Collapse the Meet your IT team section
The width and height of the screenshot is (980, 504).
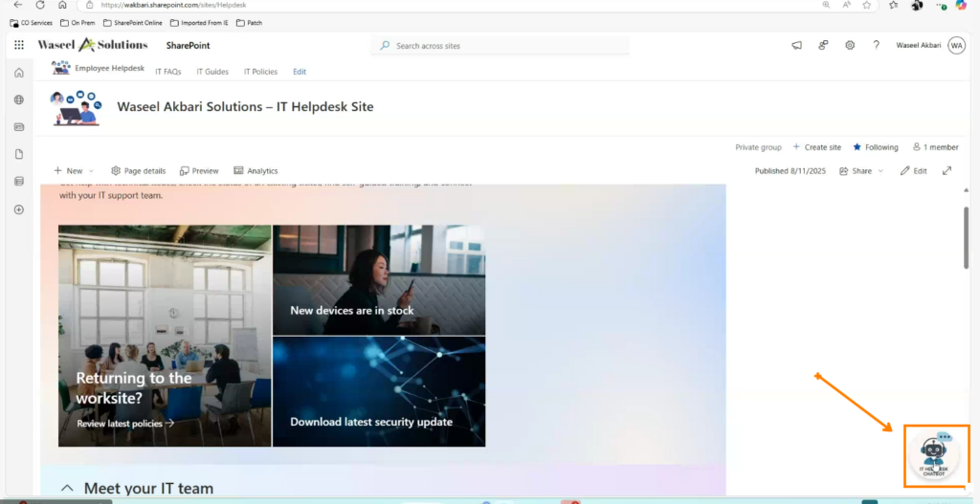point(69,488)
